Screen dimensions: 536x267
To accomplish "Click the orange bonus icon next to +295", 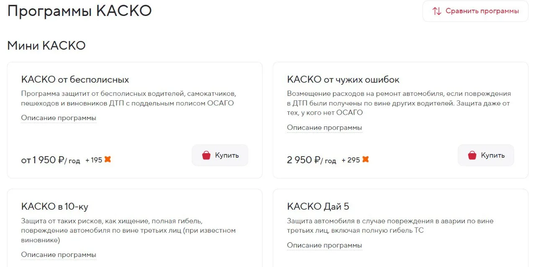I will 365,159.
